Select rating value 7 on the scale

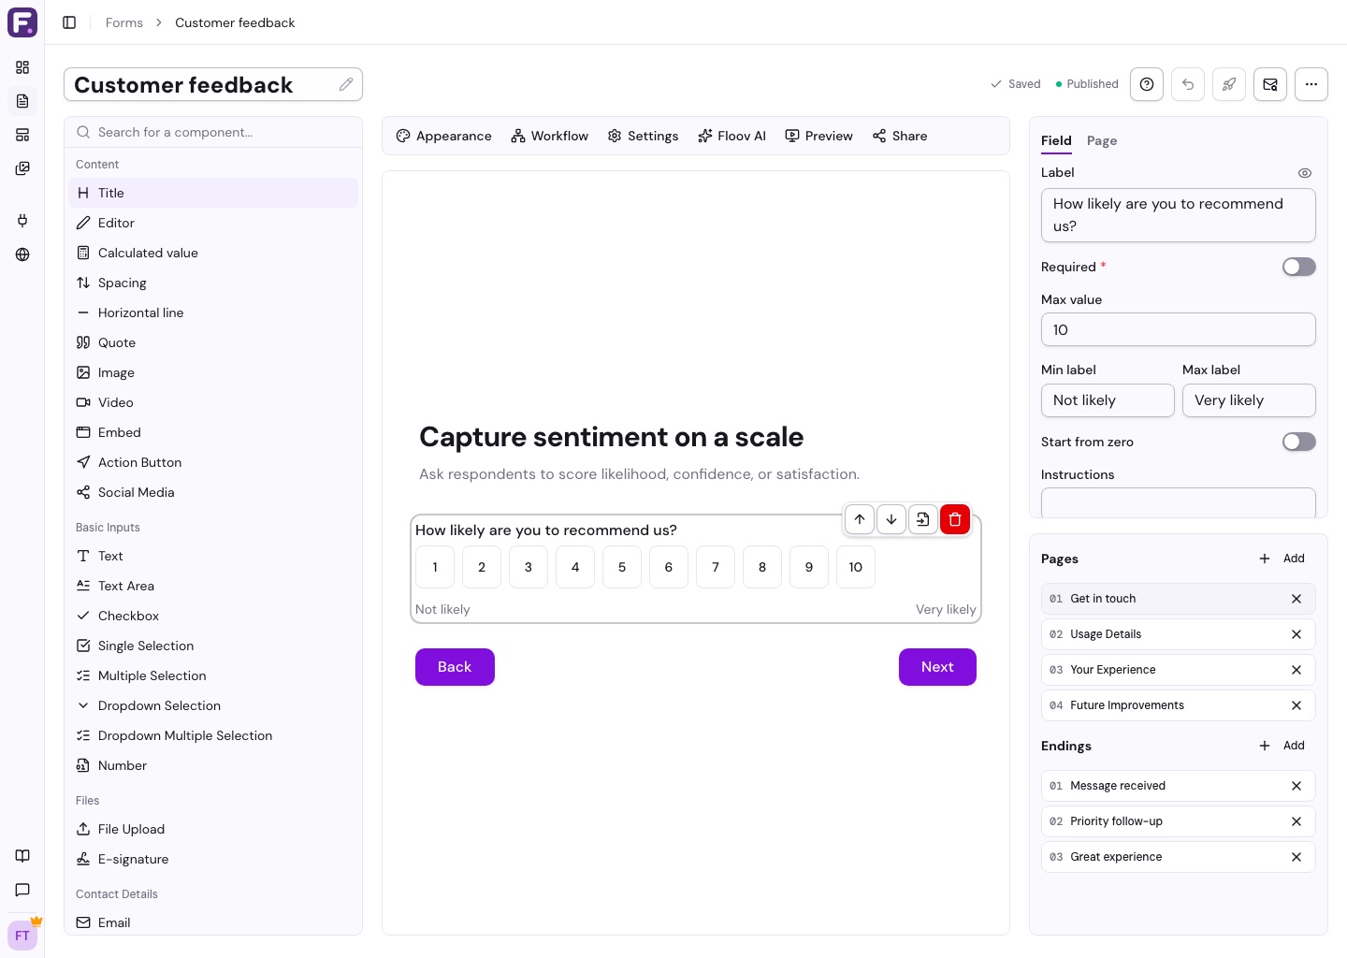(716, 567)
